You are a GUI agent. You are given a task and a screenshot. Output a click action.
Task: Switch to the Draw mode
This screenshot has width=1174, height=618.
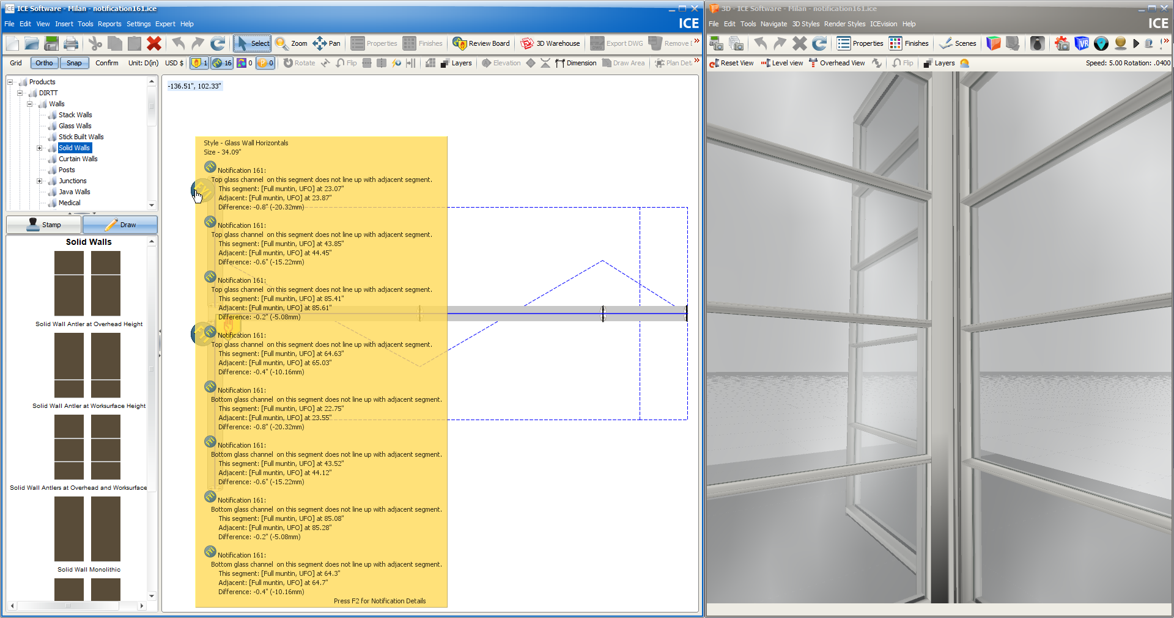click(x=120, y=225)
